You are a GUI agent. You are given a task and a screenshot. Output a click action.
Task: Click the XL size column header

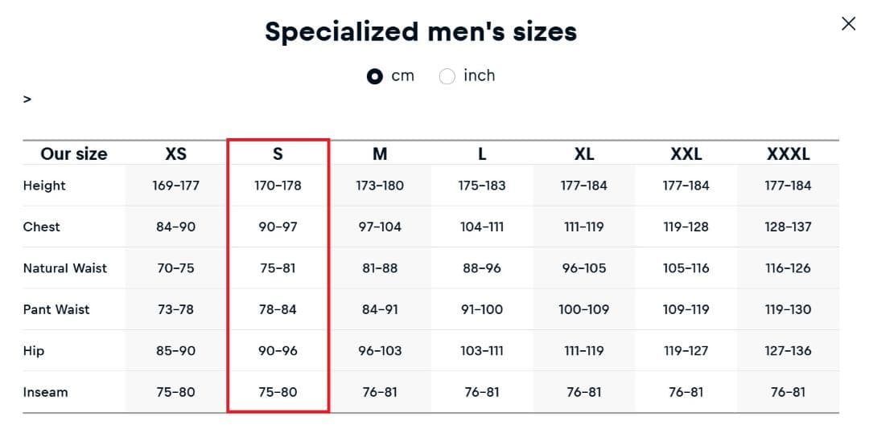tap(584, 153)
